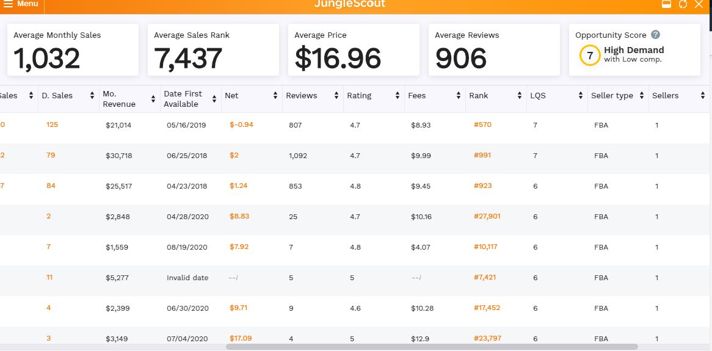Screen dimensions: 712x351
Task: Click the rank #27,901 link
Action: 487,216
